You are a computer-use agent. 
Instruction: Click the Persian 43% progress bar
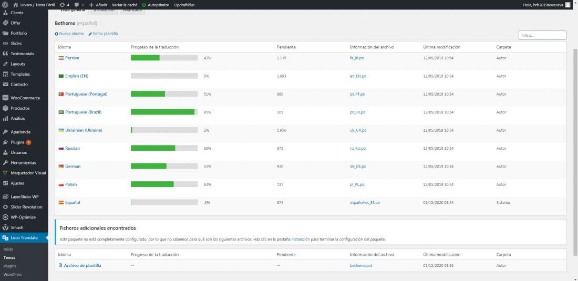[164, 58]
